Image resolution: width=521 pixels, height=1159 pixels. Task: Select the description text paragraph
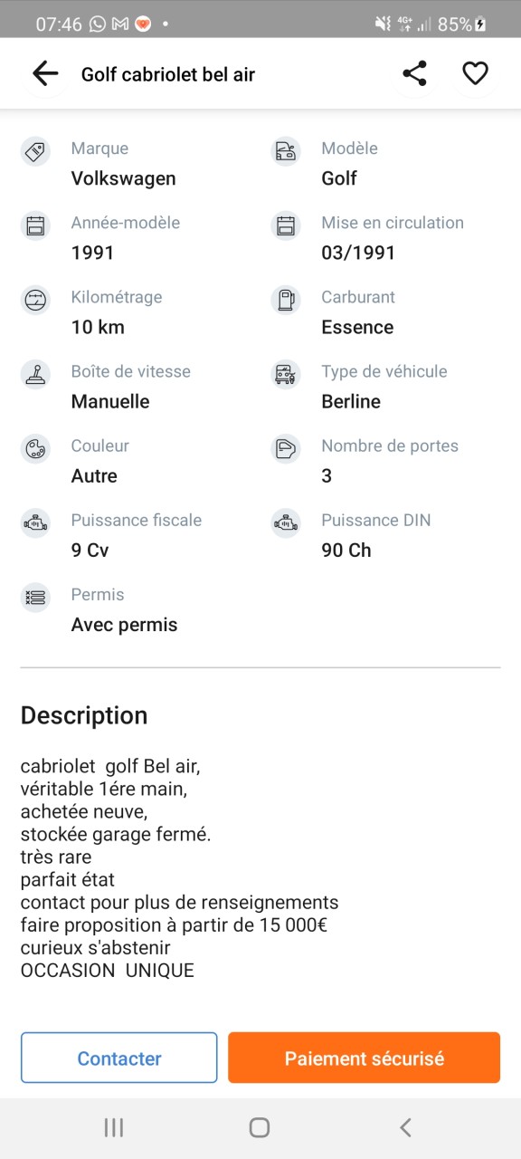(179, 868)
